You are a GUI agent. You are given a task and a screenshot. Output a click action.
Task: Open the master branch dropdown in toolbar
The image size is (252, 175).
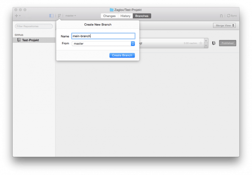point(71,16)
